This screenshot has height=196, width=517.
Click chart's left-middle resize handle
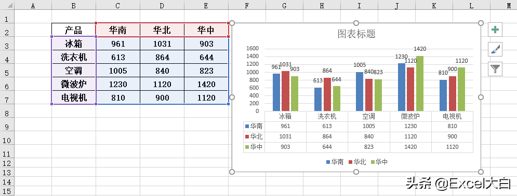pos(232,97)
